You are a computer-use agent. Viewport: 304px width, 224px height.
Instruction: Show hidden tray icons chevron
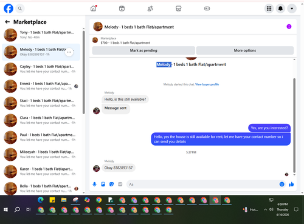tap(265, 209)
